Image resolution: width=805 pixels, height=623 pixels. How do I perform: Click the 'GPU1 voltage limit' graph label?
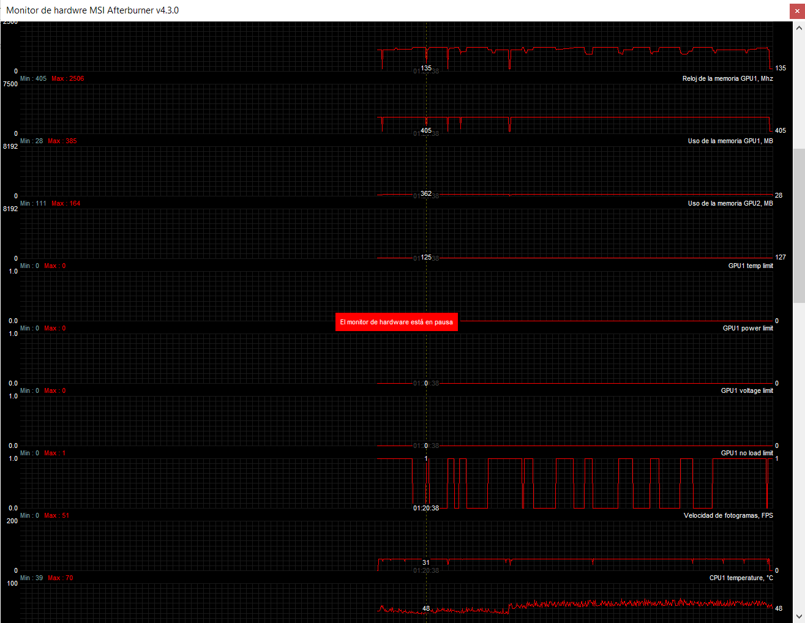point(747,390)
